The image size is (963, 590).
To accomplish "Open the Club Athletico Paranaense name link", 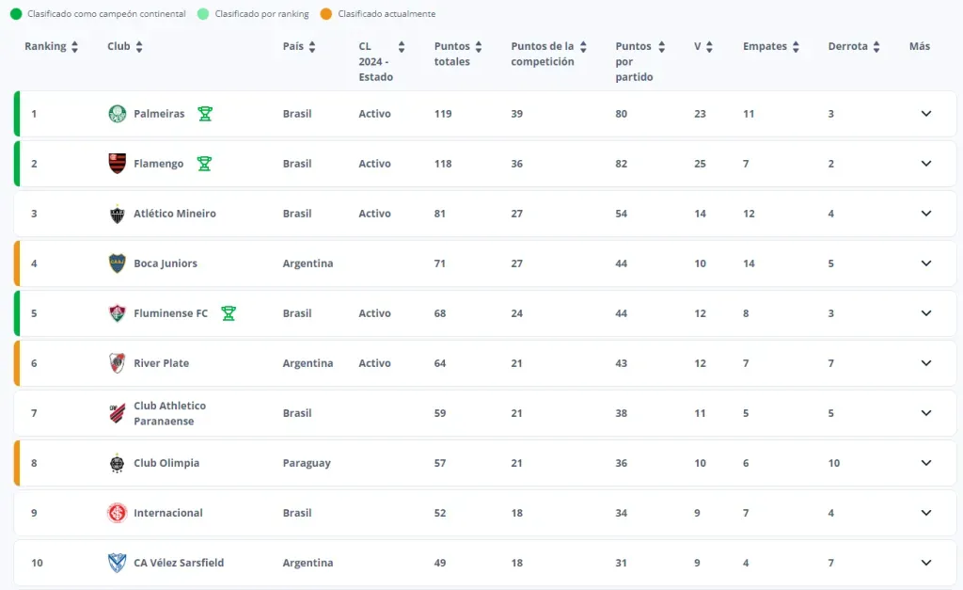I will (169, 413).
